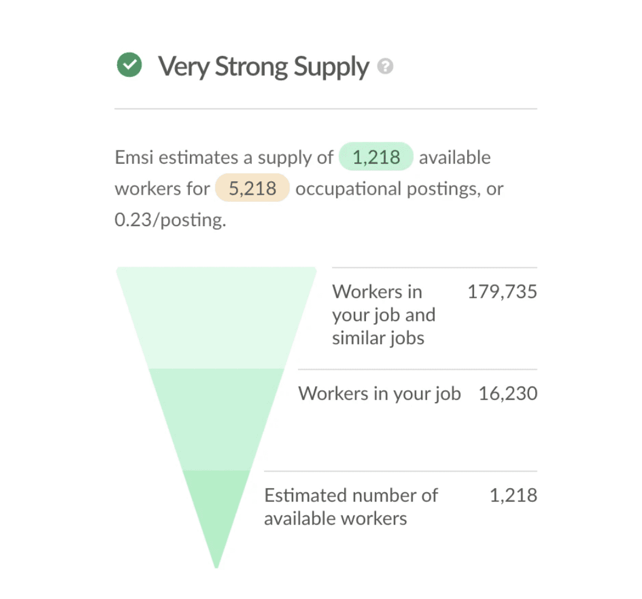Click the 179,735 workers value

click(502, 292)
